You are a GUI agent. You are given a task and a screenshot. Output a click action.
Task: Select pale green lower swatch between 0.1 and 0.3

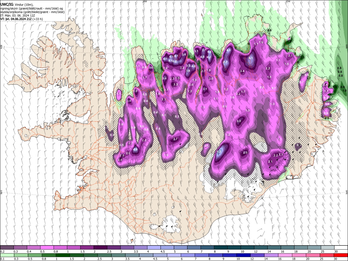tap(7, 255)
